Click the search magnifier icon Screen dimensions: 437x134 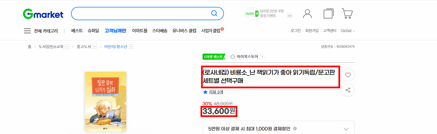pos(214,13)
